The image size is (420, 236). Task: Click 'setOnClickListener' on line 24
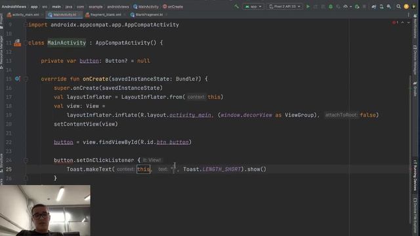(105, 160)
